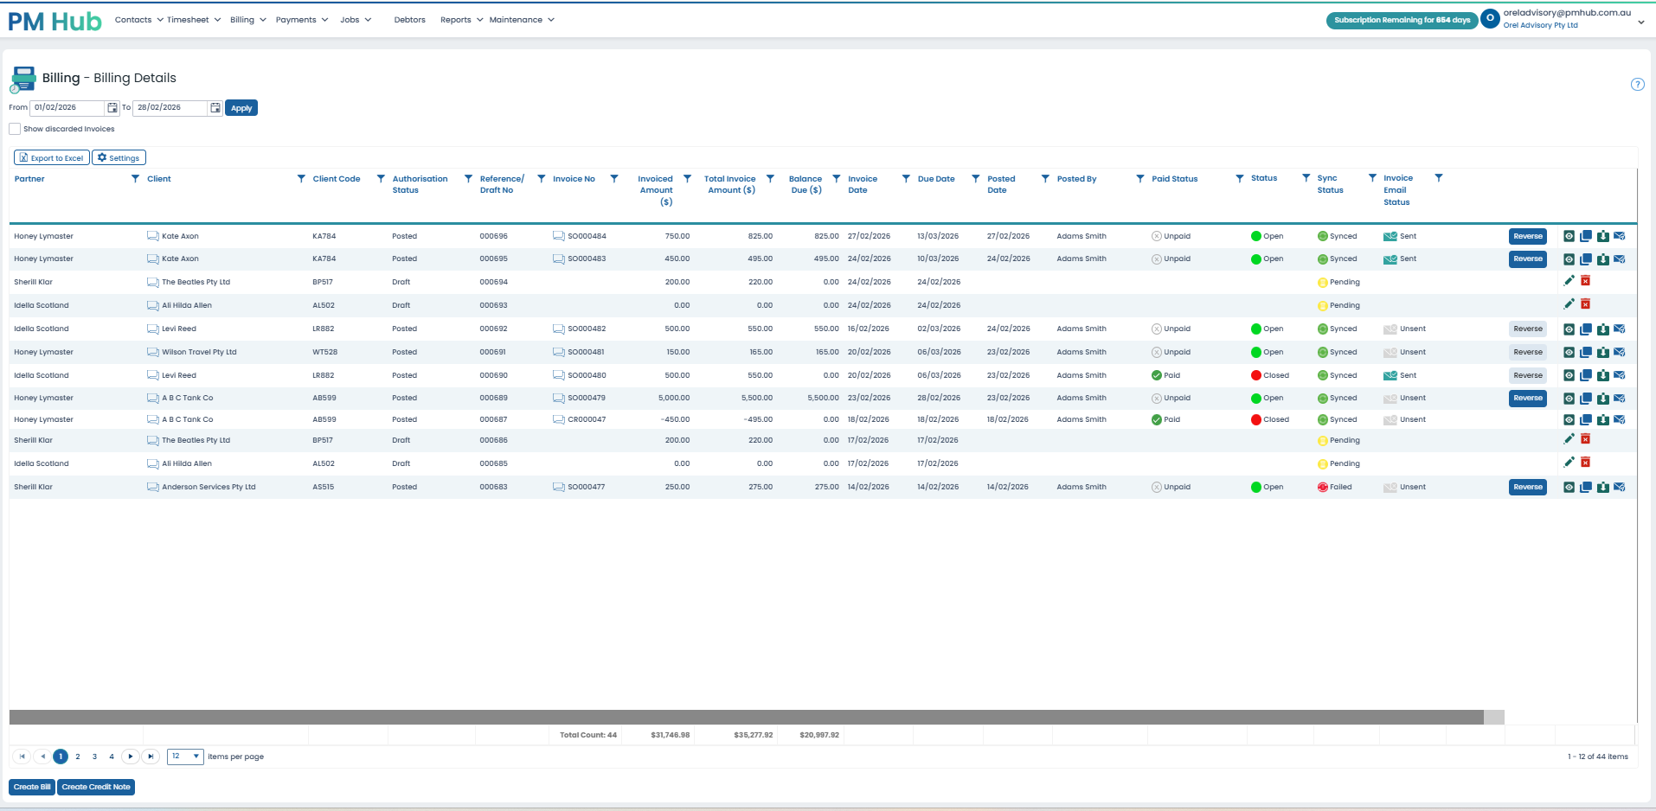The width and height of the screenshot is (1656, 811).
Task: View invoice SO000482 details
Action: (x=1569, y=329)
